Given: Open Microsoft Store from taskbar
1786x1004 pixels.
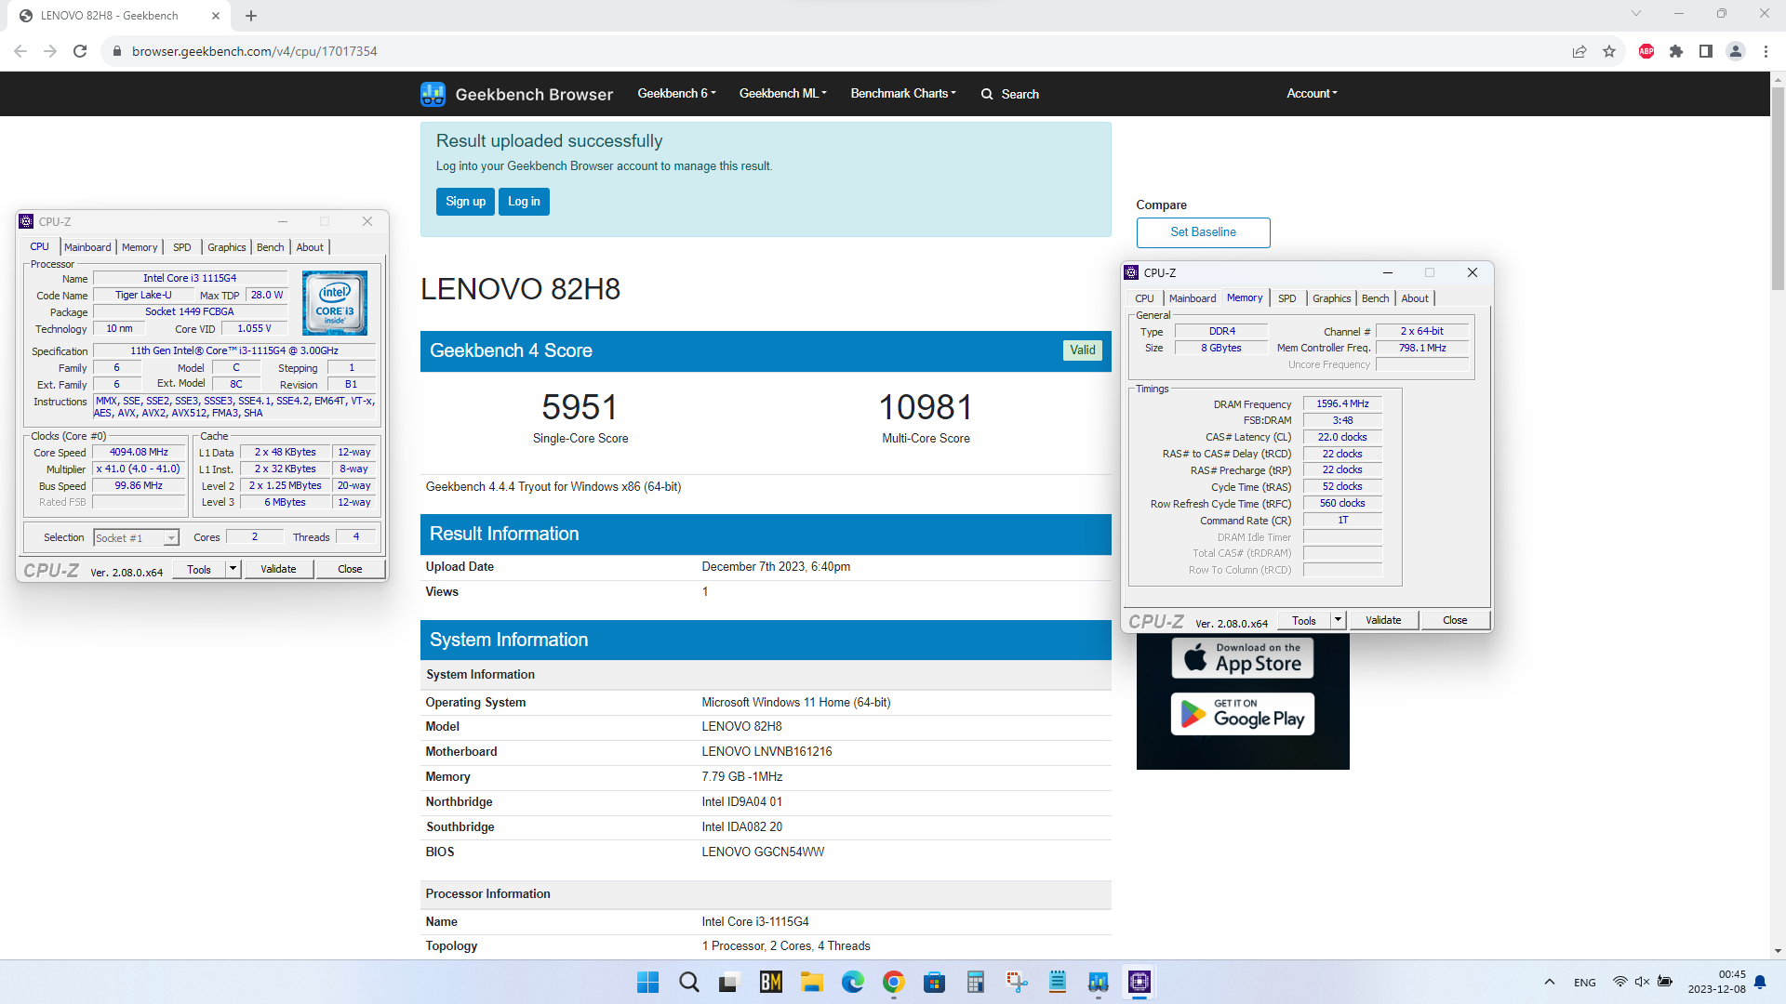Looking at the screenshot, I should click(935, 982).
